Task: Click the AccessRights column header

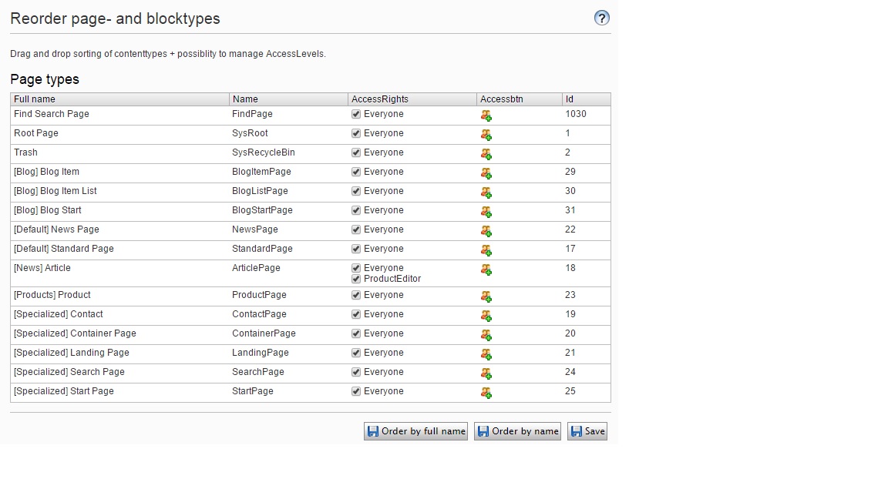Action: tap(412, 99)
